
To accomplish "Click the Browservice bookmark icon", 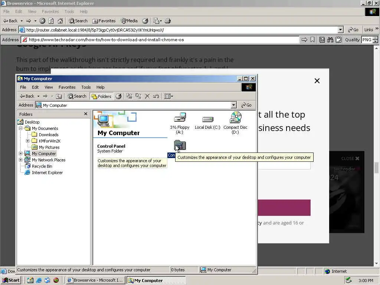I will coord(312,40).
